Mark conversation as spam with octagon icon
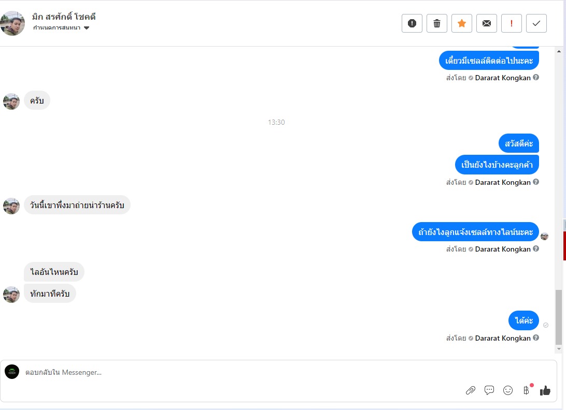Image resolution: width=566 pixels, height=410 pixels. tap(412, 23)
